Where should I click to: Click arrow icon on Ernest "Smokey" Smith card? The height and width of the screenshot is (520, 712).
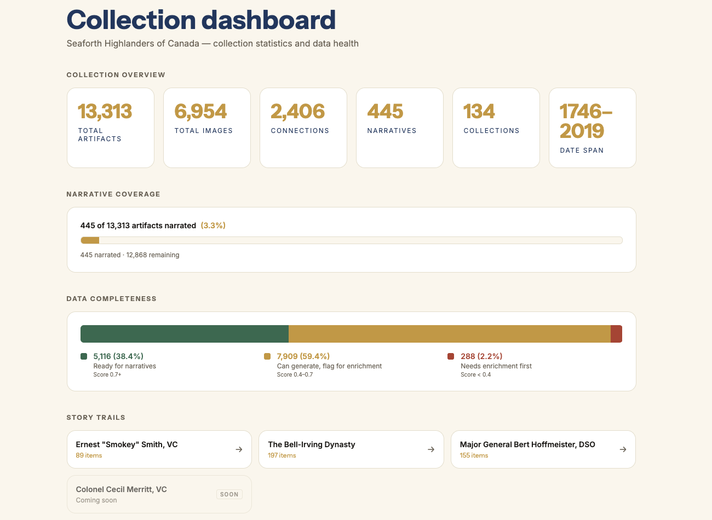point(239,449)
